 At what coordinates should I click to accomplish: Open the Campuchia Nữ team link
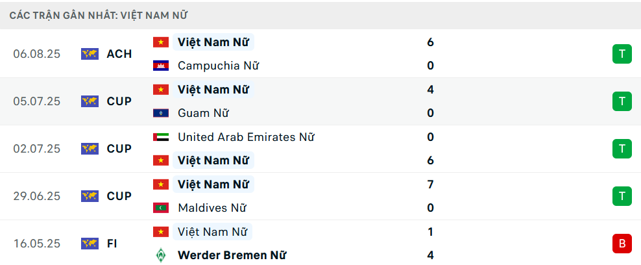click(219, 66)
